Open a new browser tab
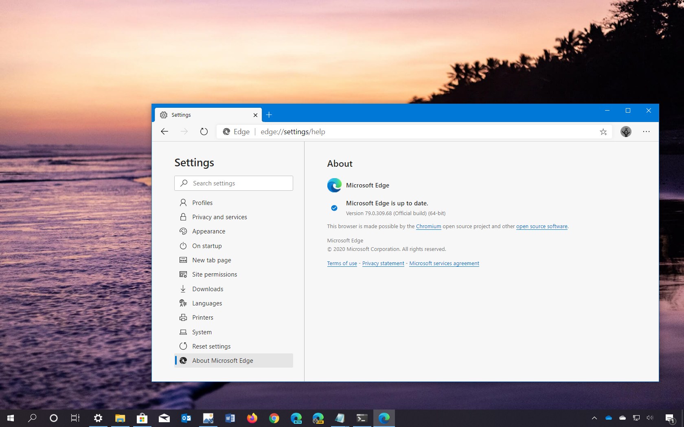684x427 pixels. (x=269, y=115)
